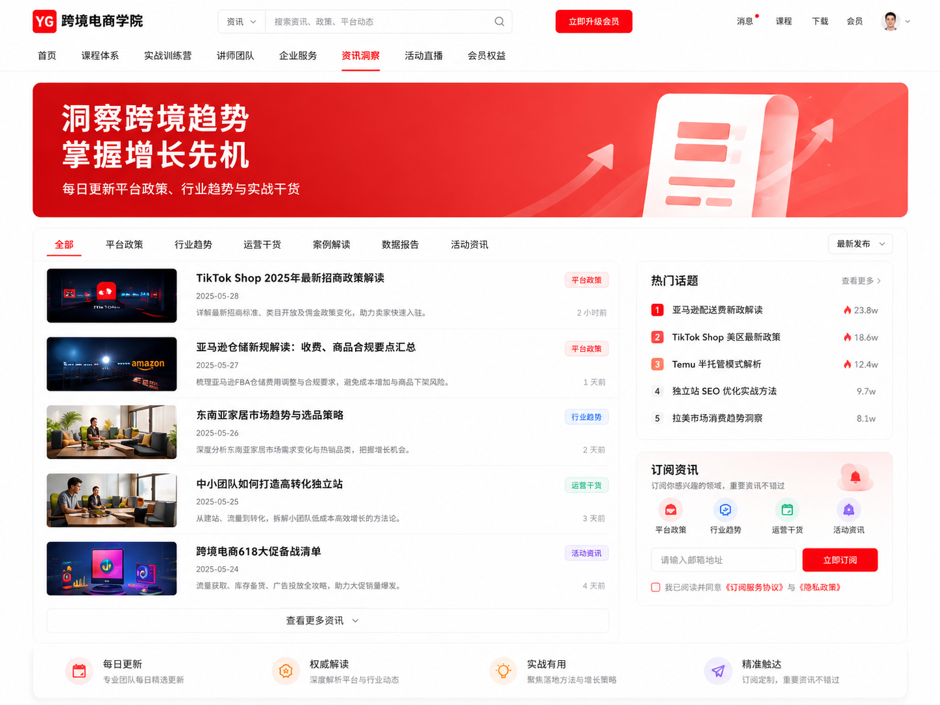Open hot topic 拉美市场消费趋势洞察
This screenshot has height=705, width=940.
pyautogui.click(x=717, y=419)
